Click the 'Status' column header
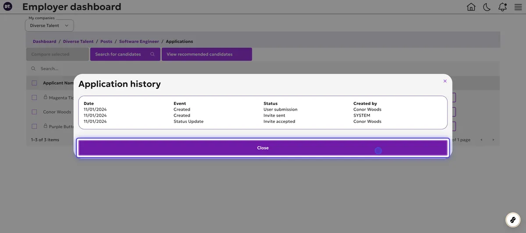The image size is (526, 233). click(x=270, y=104)
